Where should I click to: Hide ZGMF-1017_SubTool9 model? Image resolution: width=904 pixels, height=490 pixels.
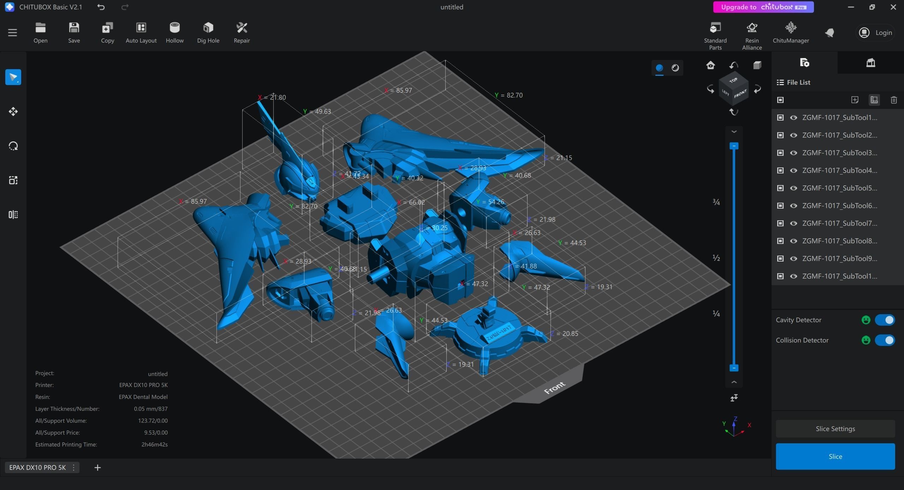793,258
